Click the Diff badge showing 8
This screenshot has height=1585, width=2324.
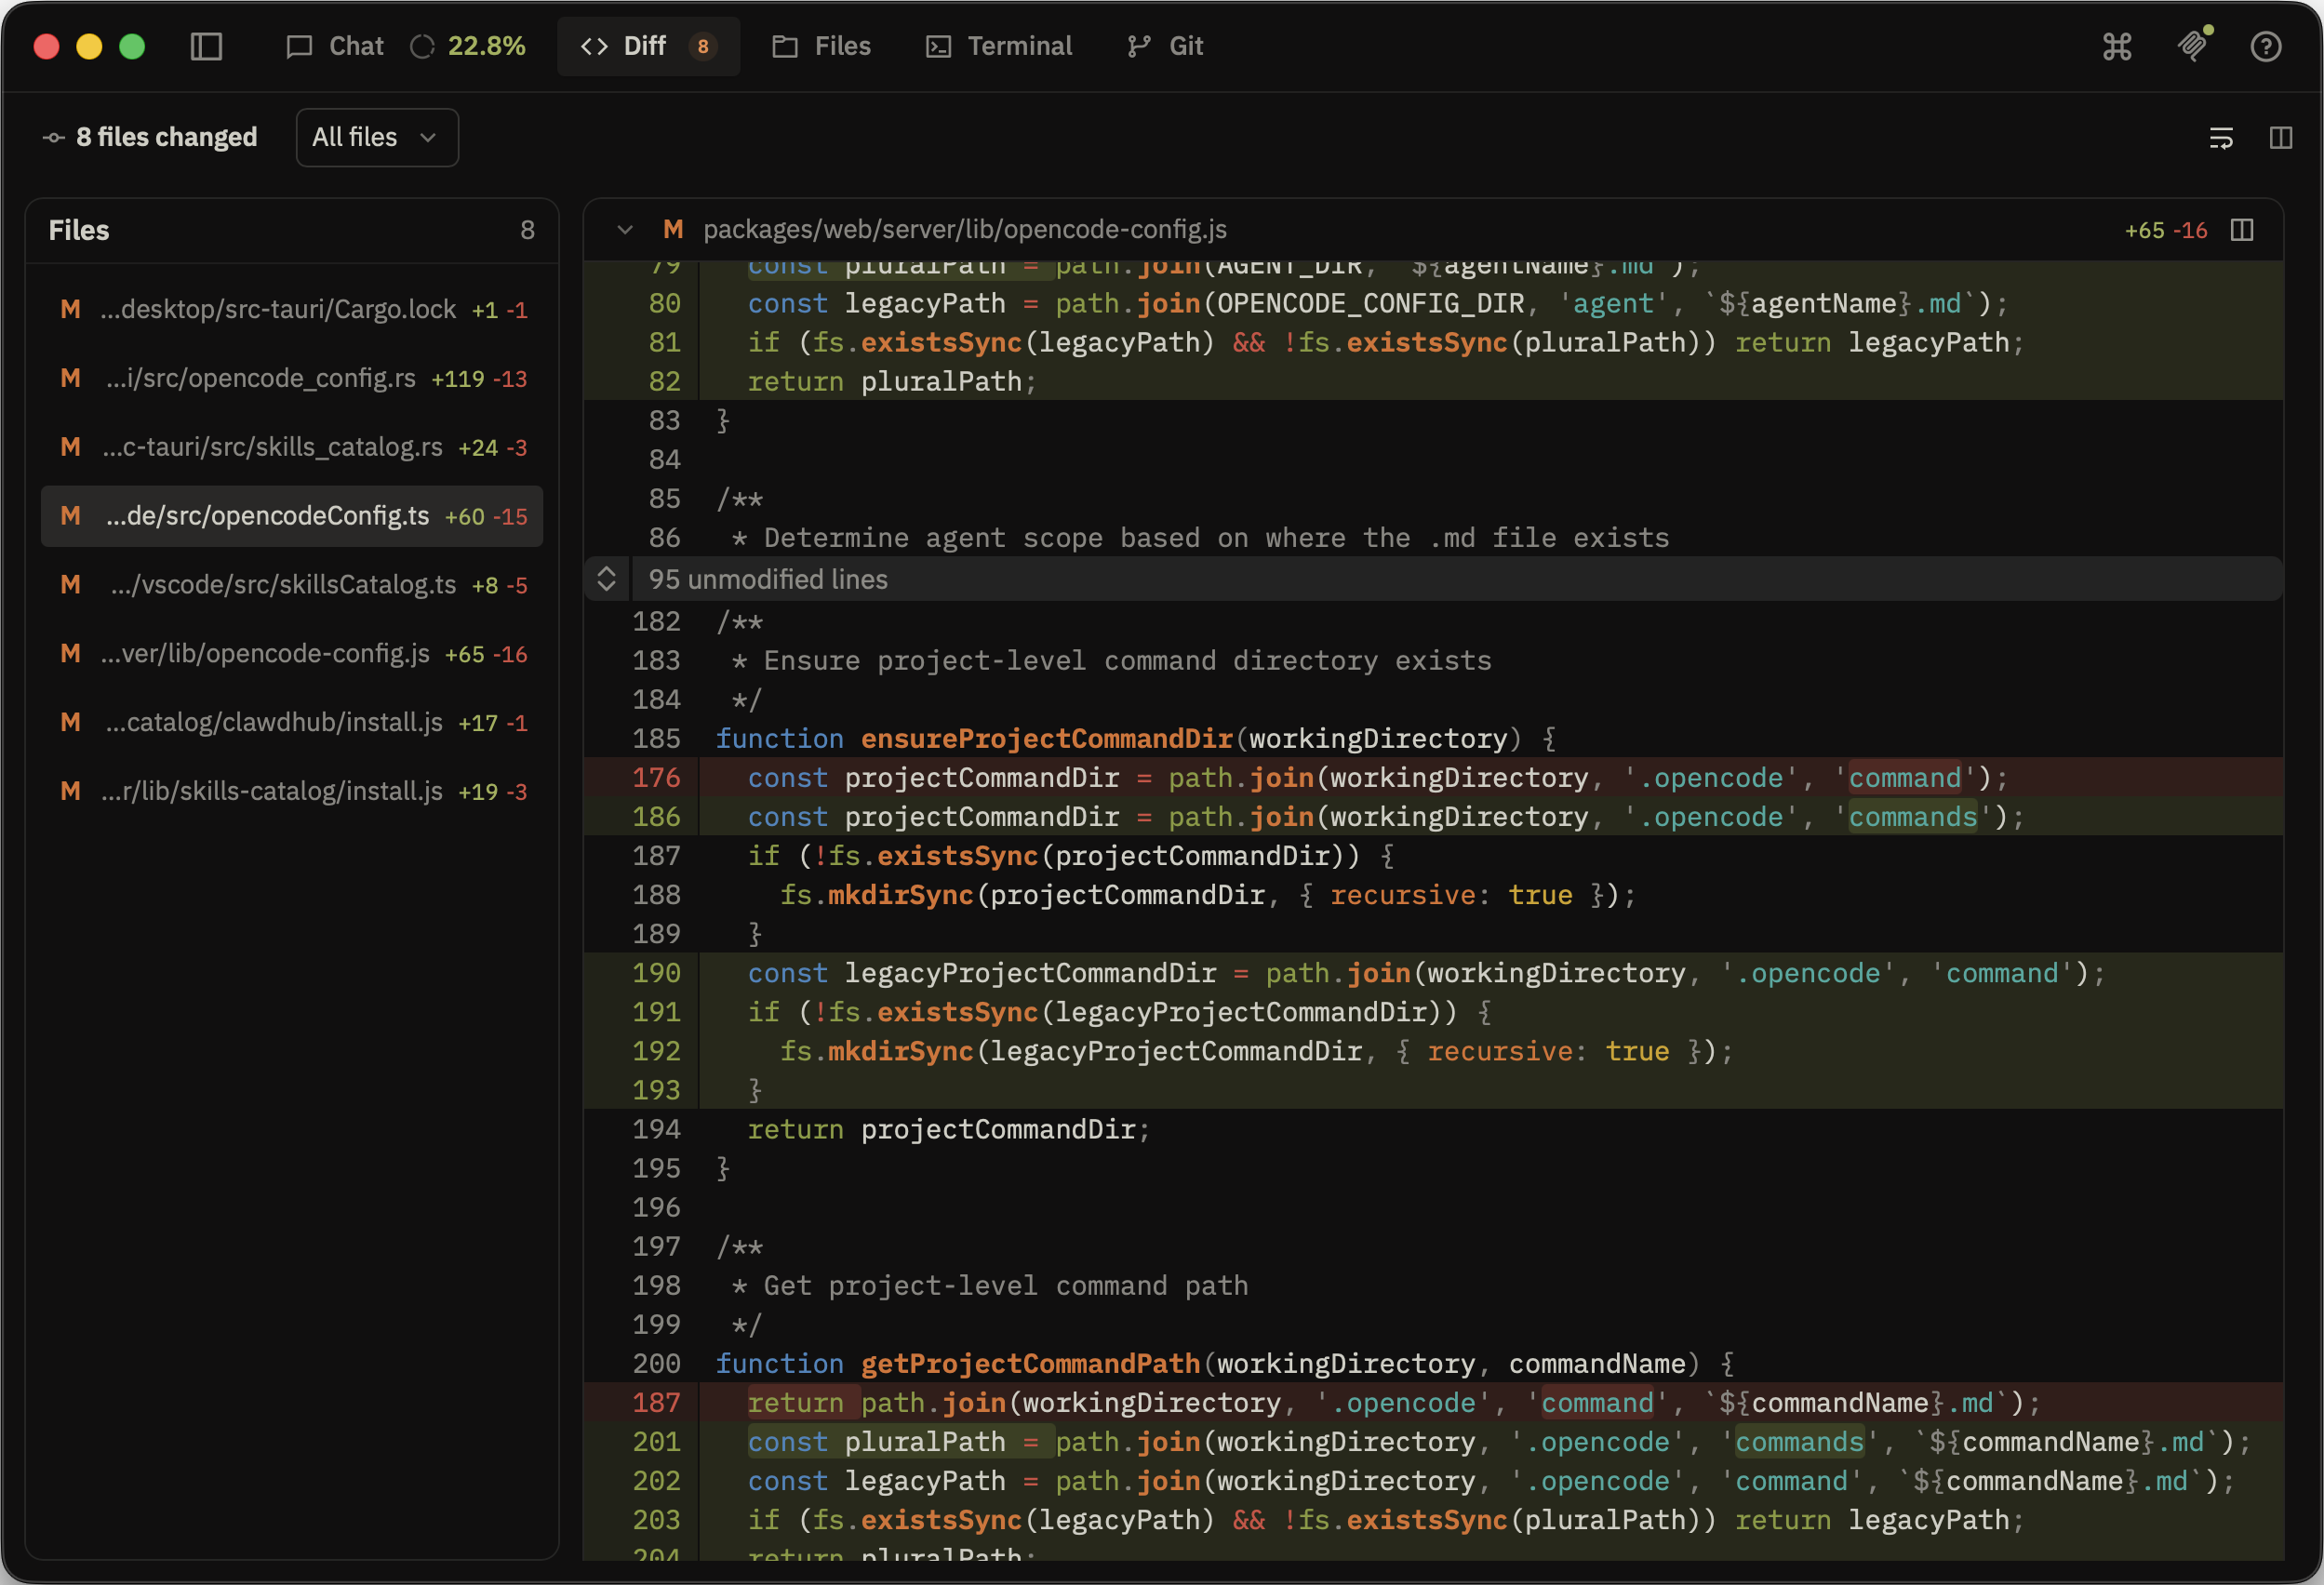pyautogui.click(x=703, y=46)
